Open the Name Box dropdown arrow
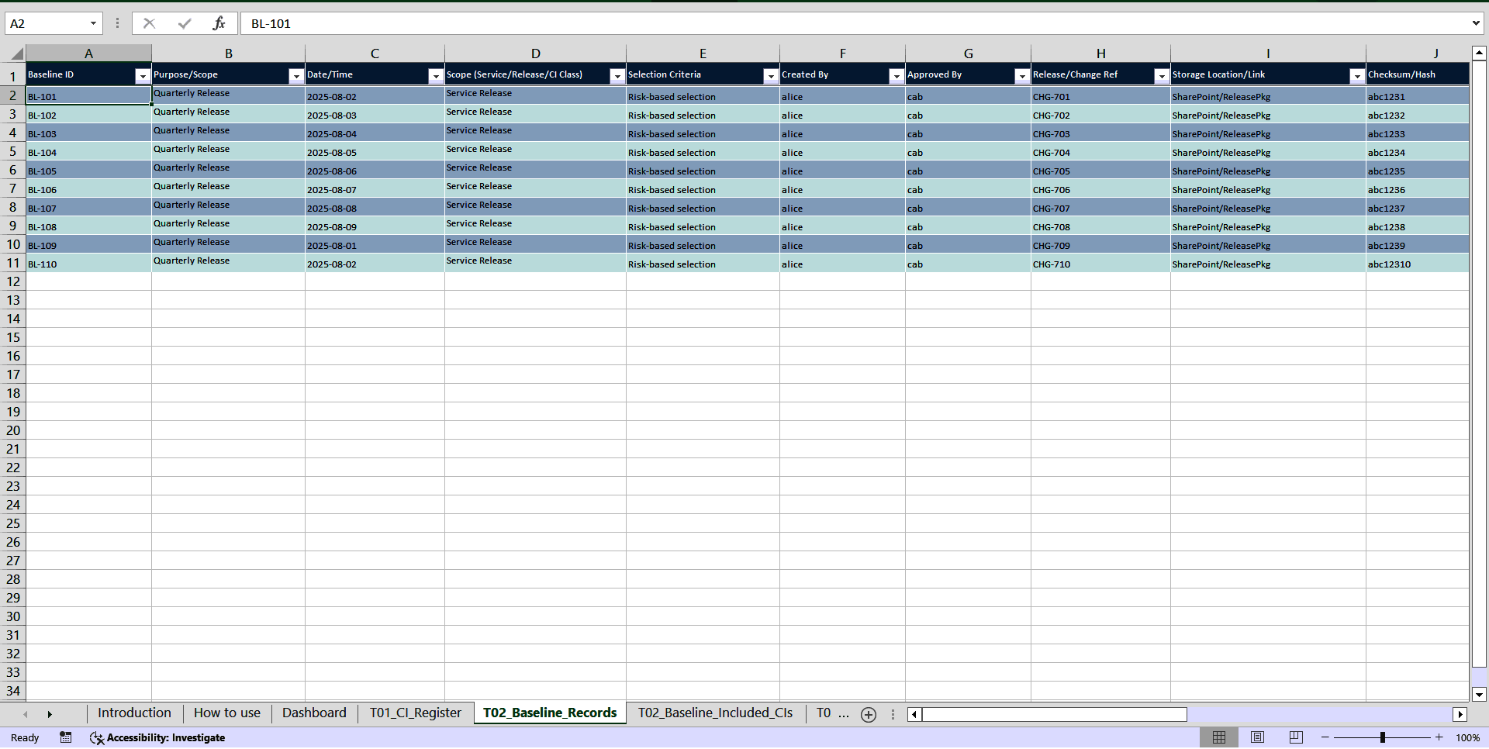 pos(93,23)
